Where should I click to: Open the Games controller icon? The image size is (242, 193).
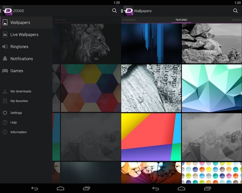tap(5, 71)
